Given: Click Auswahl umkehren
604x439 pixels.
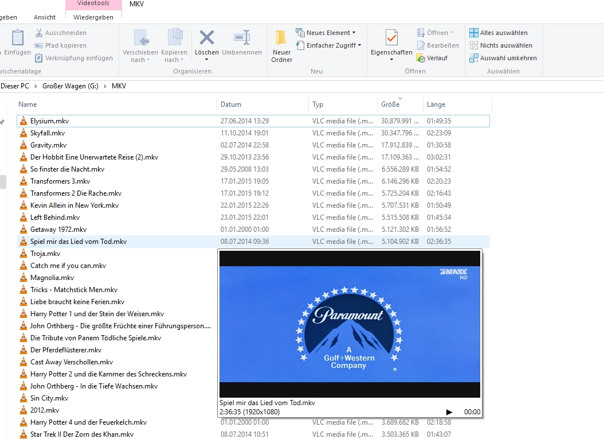Looking at the screenshot, I should point(503,58).
